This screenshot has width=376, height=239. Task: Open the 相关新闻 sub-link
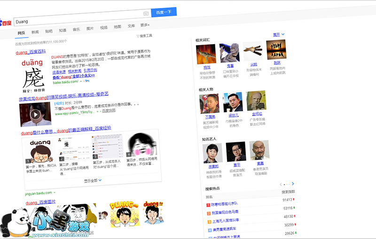tap(75, 71)
